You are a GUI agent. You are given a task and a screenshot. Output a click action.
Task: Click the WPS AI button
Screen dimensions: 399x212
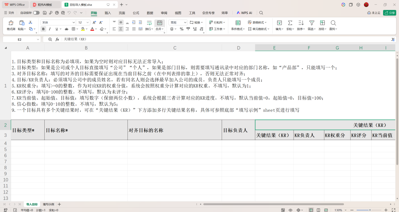coord(244,13)
